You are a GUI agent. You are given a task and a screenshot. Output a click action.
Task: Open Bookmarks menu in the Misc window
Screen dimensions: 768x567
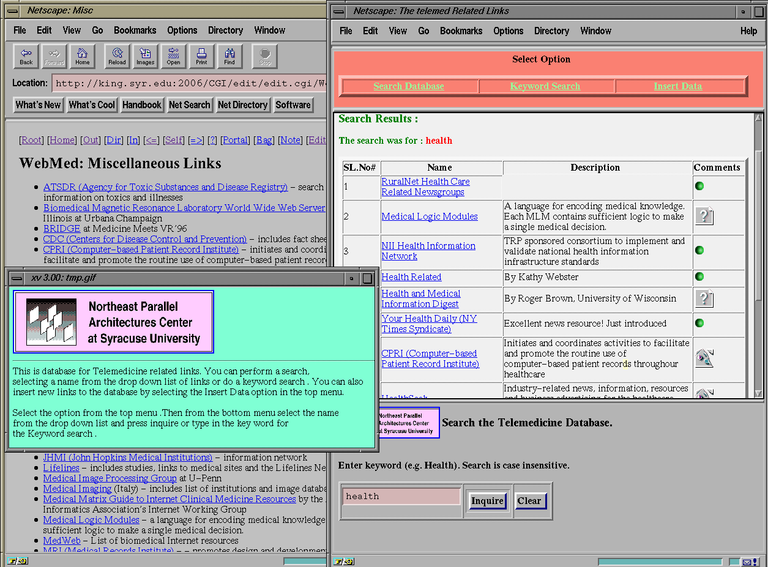[135, 30]
